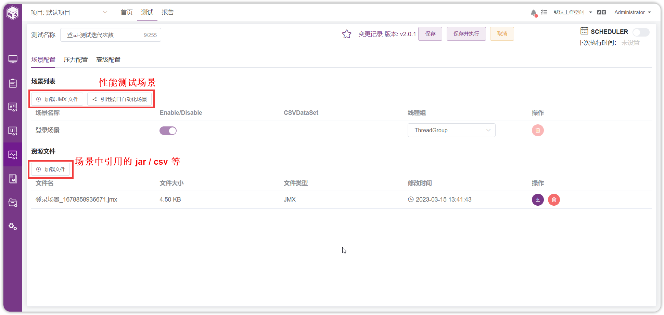This screenshot has width=664, height=315.
Task: Delete the 登录场景 scenario row
Action: click(x=538, y=130)
